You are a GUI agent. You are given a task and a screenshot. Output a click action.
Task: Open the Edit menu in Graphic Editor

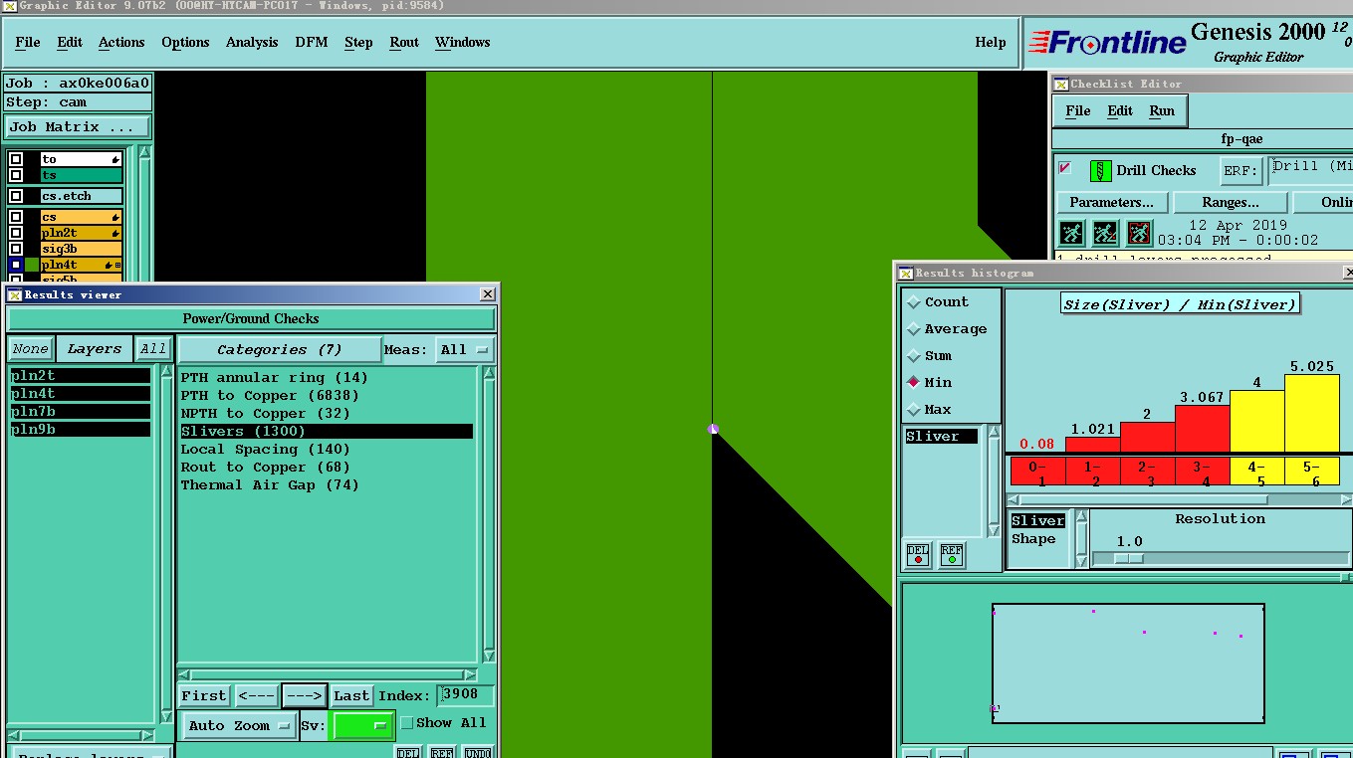(70, 42)
